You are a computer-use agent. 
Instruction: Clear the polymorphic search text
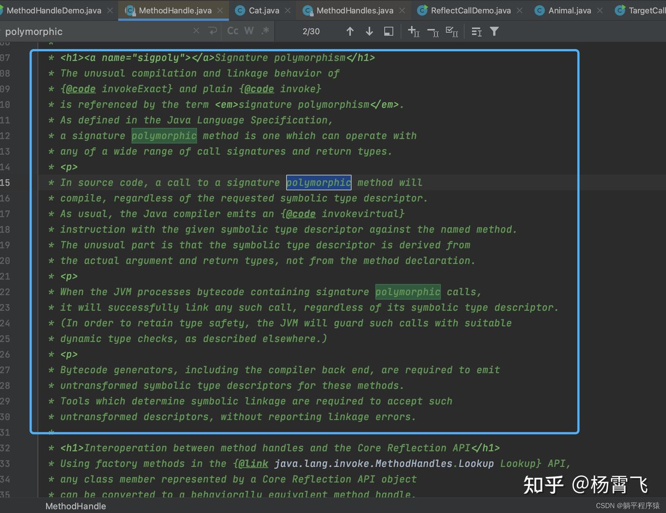pos(196,31)
